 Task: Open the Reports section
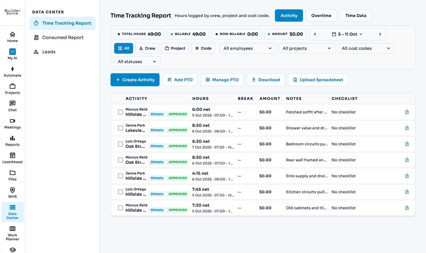pos(13,141)
